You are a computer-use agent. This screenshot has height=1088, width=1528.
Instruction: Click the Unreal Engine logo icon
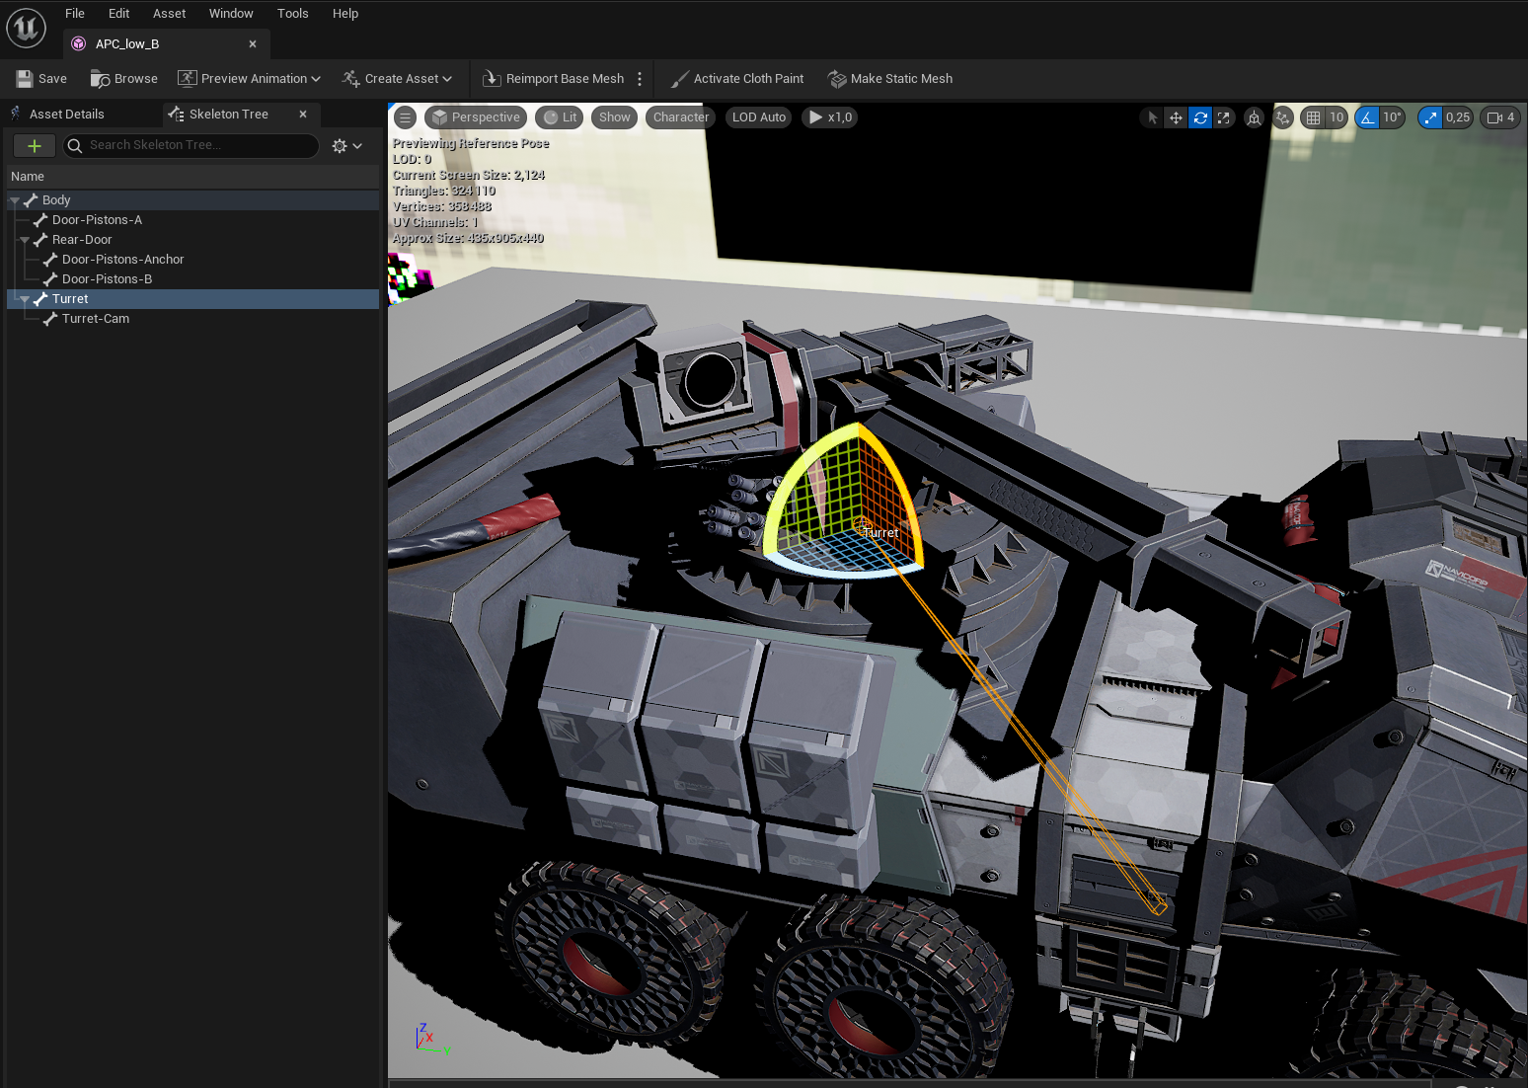click(26, 27)
